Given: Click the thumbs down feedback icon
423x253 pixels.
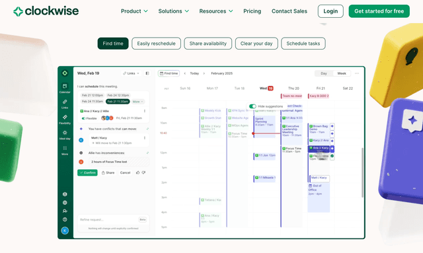Looking at the screenshot, I should [x=143, y=172].
